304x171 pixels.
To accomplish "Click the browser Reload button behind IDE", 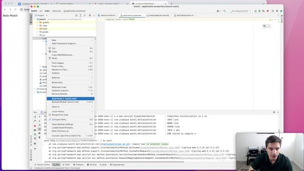I will pos(15,9).
